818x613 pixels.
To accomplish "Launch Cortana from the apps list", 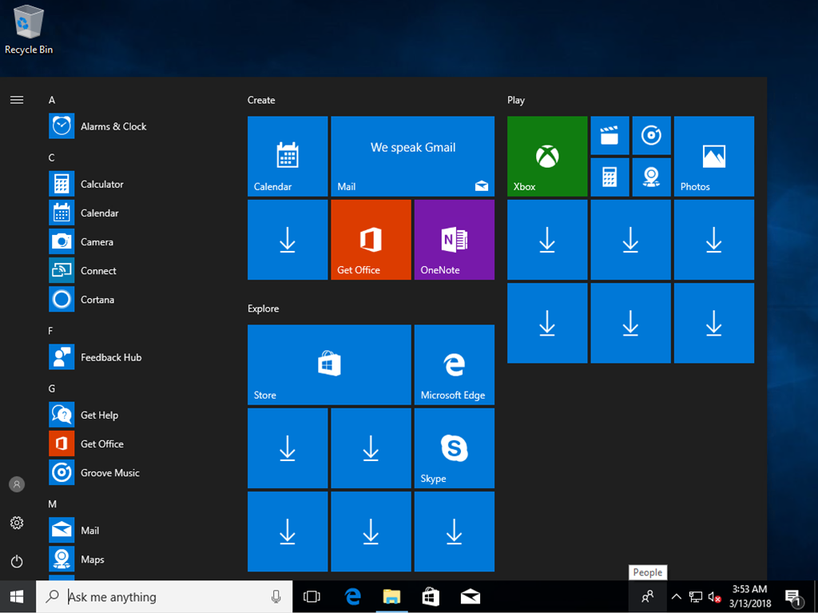I will tap(98, 299).
